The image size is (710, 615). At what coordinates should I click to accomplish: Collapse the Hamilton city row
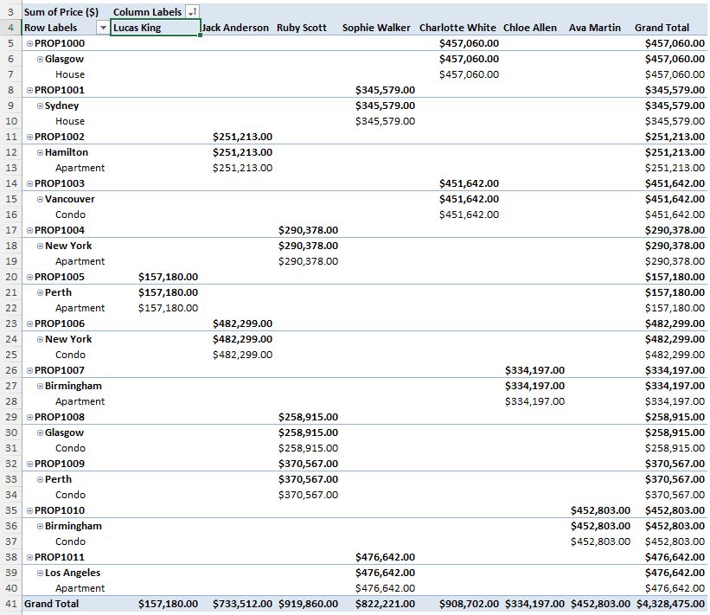click(x=40, y=152)
